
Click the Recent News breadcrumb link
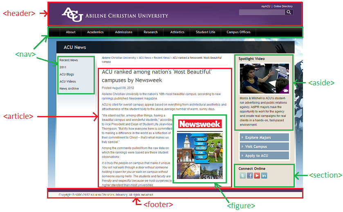(161, 58)
